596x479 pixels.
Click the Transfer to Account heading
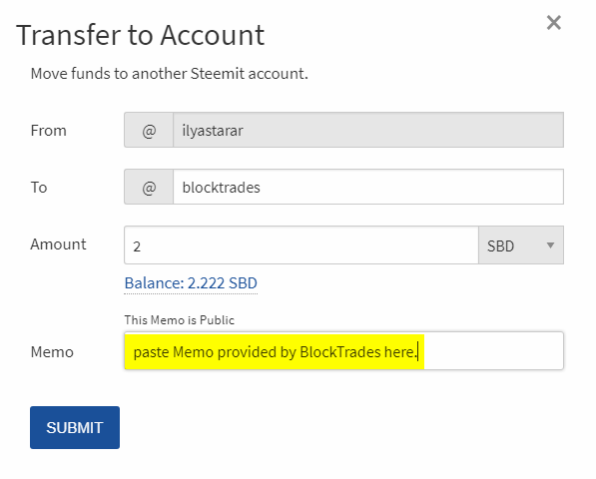(x=140, y=35)
